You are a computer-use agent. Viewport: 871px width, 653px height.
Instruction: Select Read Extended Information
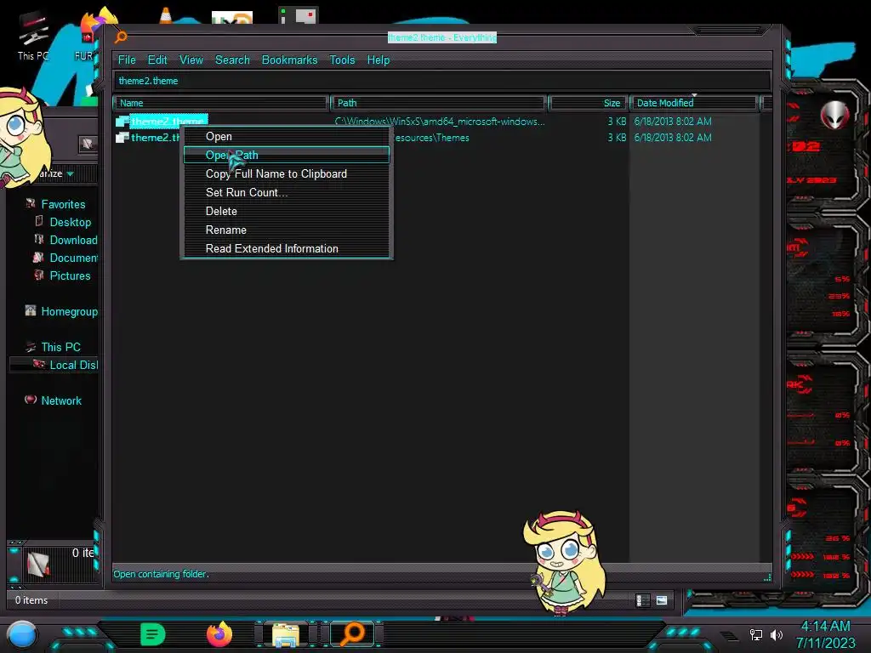click(287, 249)
